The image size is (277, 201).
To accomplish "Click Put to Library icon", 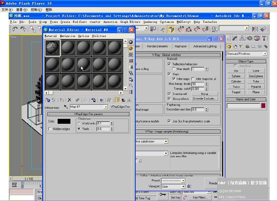I will tap(93, 100).
